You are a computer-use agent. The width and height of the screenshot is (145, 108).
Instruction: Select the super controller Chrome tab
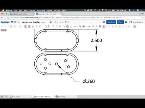[x=48, y=14]
